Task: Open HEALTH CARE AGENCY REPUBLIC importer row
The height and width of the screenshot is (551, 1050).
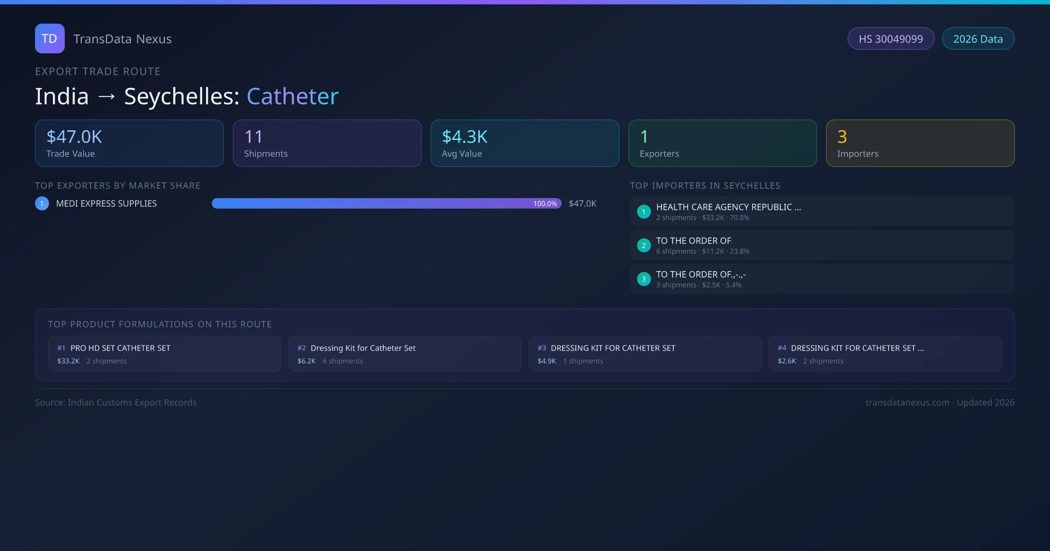Action: click(822, 212)
